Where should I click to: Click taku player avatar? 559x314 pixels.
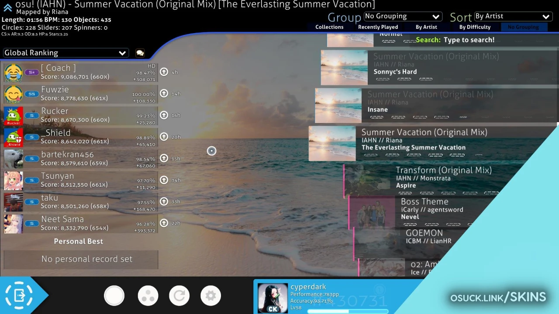click(14, 202)
